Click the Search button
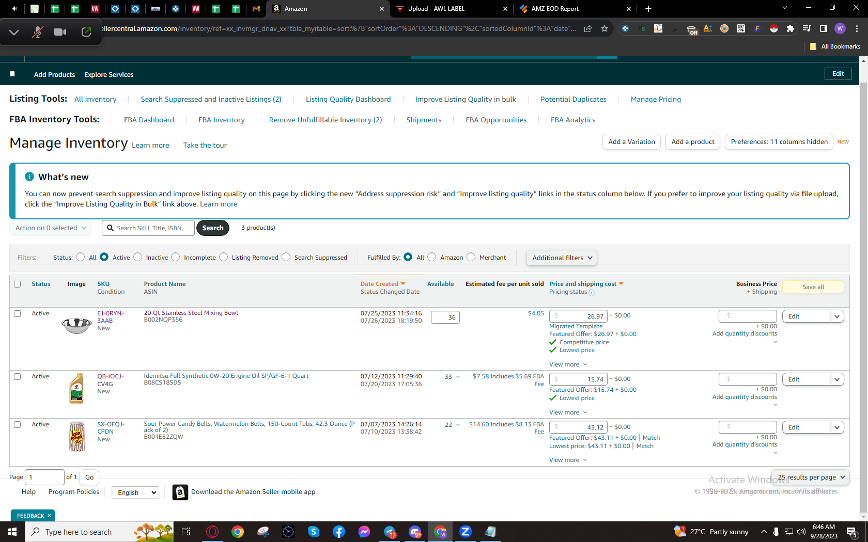 pyautogui.click(x=213, y=228)
